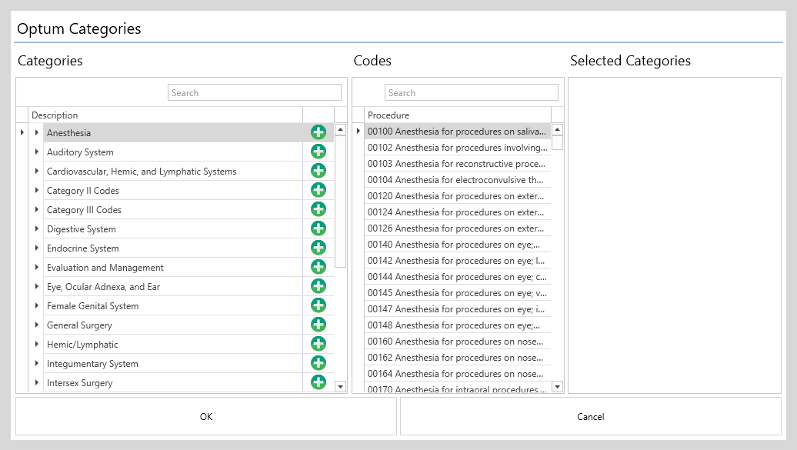Expand the Endocrine System node
This screenshot has width=797, height=450.
click(37, 248)
